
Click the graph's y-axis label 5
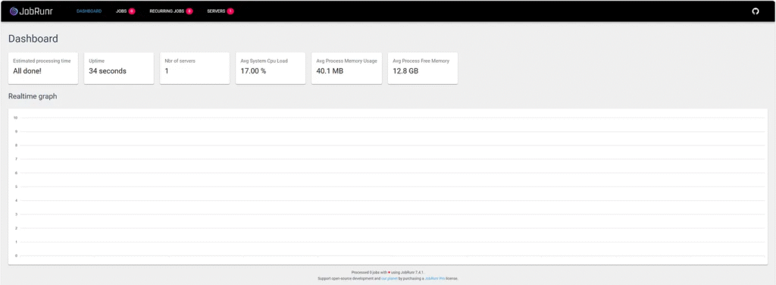pos(17,186)
